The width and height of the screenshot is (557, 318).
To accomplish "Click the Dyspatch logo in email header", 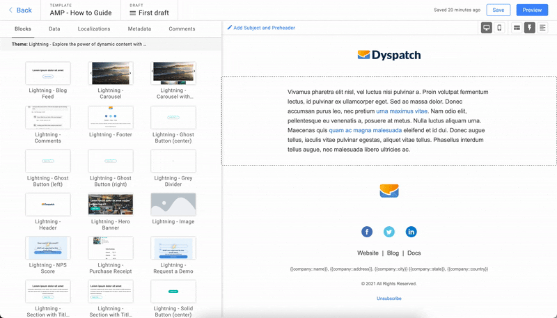I will [x=389, y=55].
